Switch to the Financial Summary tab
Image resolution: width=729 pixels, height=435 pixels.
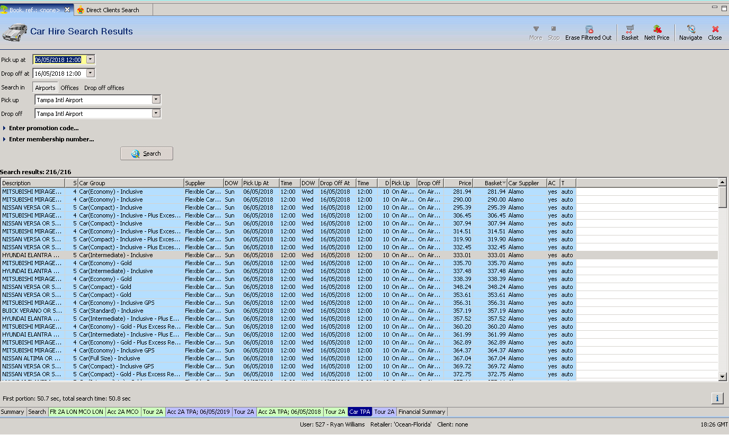422,412
